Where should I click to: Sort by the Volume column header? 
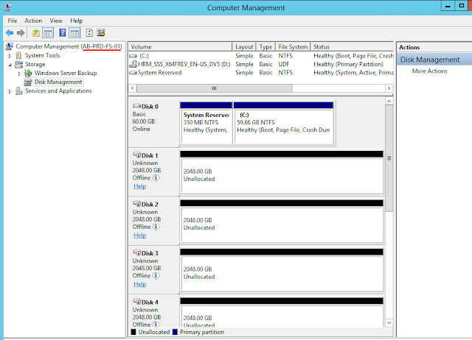(180, 47)
